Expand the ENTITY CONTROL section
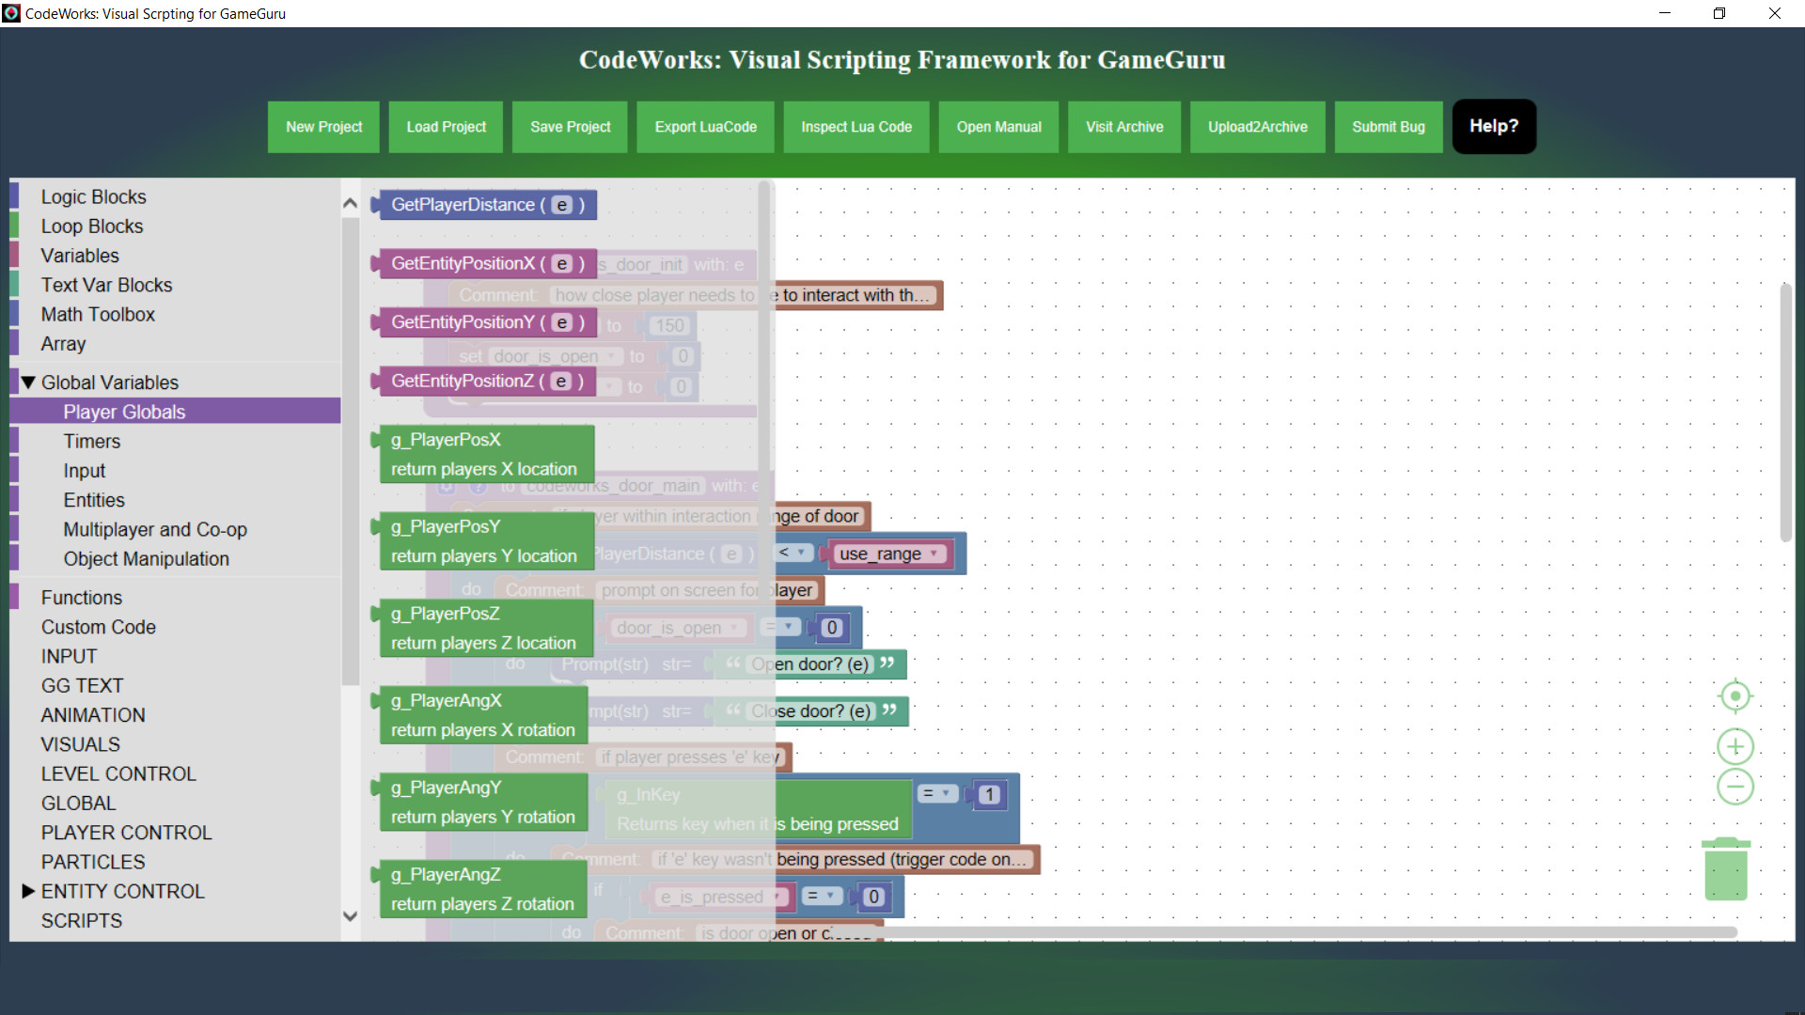The width and height of the screenshot is (1805, 1015). (x=28, y=891)
